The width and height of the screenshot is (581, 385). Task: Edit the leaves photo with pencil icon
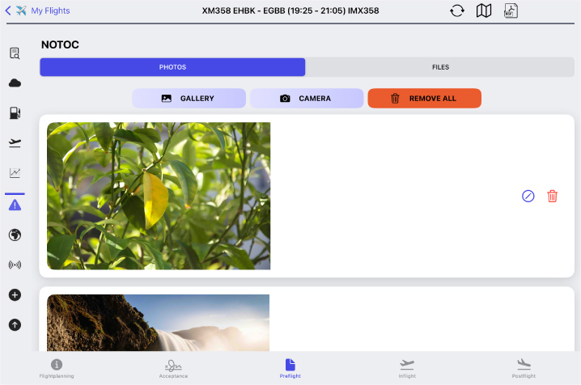pyautogui.click(x=528, y=197)
